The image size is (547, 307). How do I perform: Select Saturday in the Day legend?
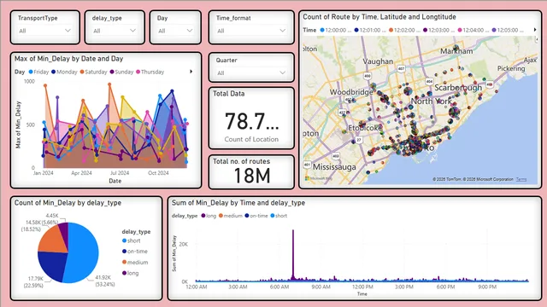93,72
